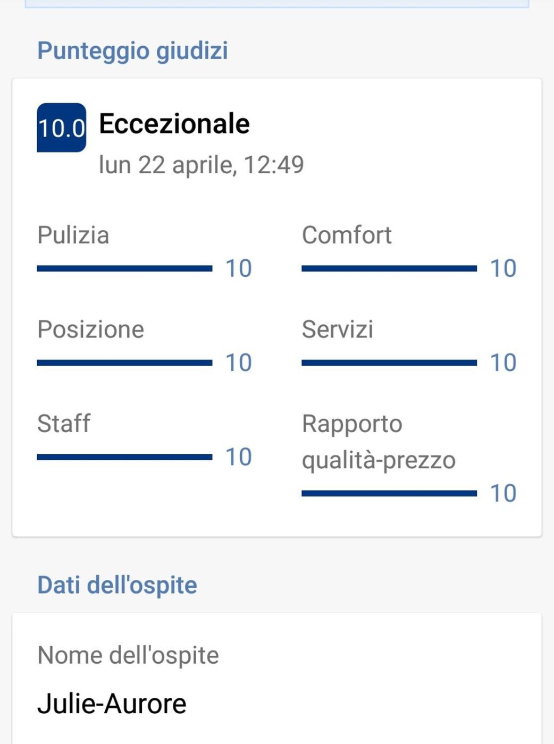Select the Servizi rating bar
The width and height of the screenshot is (554, 744).
click(389, 363)
